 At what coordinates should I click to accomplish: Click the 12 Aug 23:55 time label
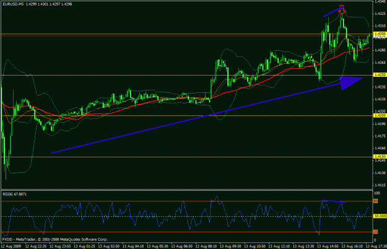pos(60,247)
